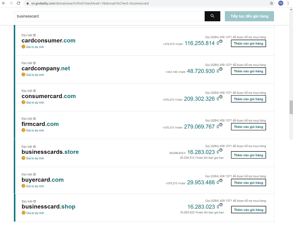Click the domain search input containing businesscard
Viewport: 293px width, 235px height.
[109, 16]
